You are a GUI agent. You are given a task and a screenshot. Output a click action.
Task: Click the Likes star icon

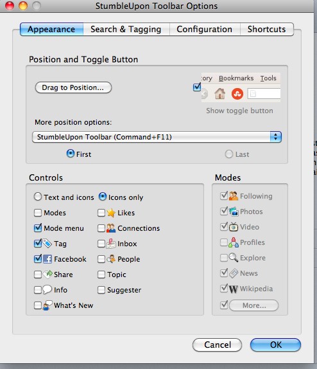[x=111, y=213]
